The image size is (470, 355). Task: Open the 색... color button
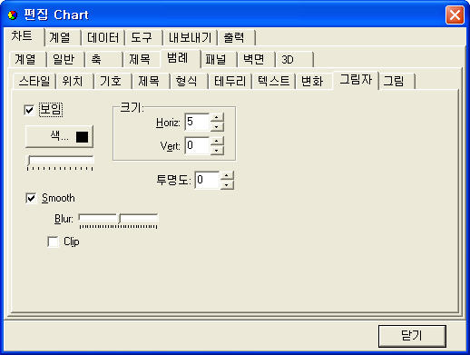coord(60,137)
